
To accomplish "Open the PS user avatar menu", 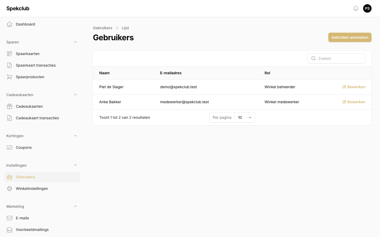I will tap(367, 8).
